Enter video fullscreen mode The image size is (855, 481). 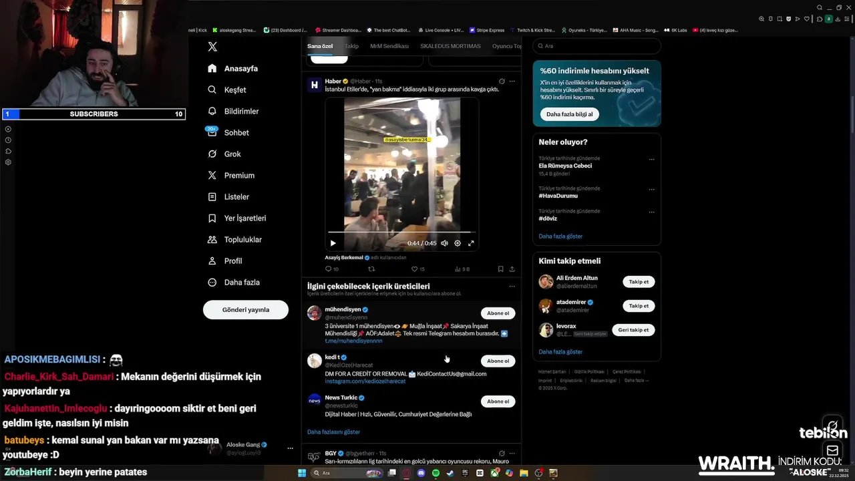pyautogui.click(x=471, y=243)
